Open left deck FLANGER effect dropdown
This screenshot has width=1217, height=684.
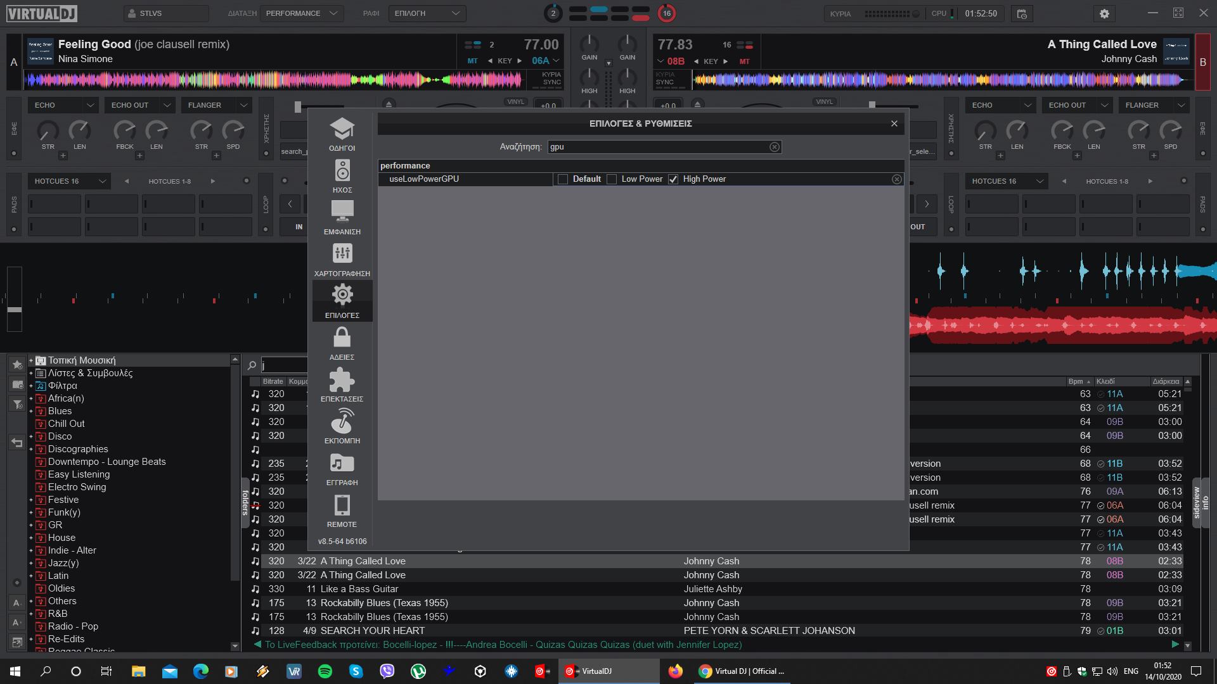(x=216, y=105)
